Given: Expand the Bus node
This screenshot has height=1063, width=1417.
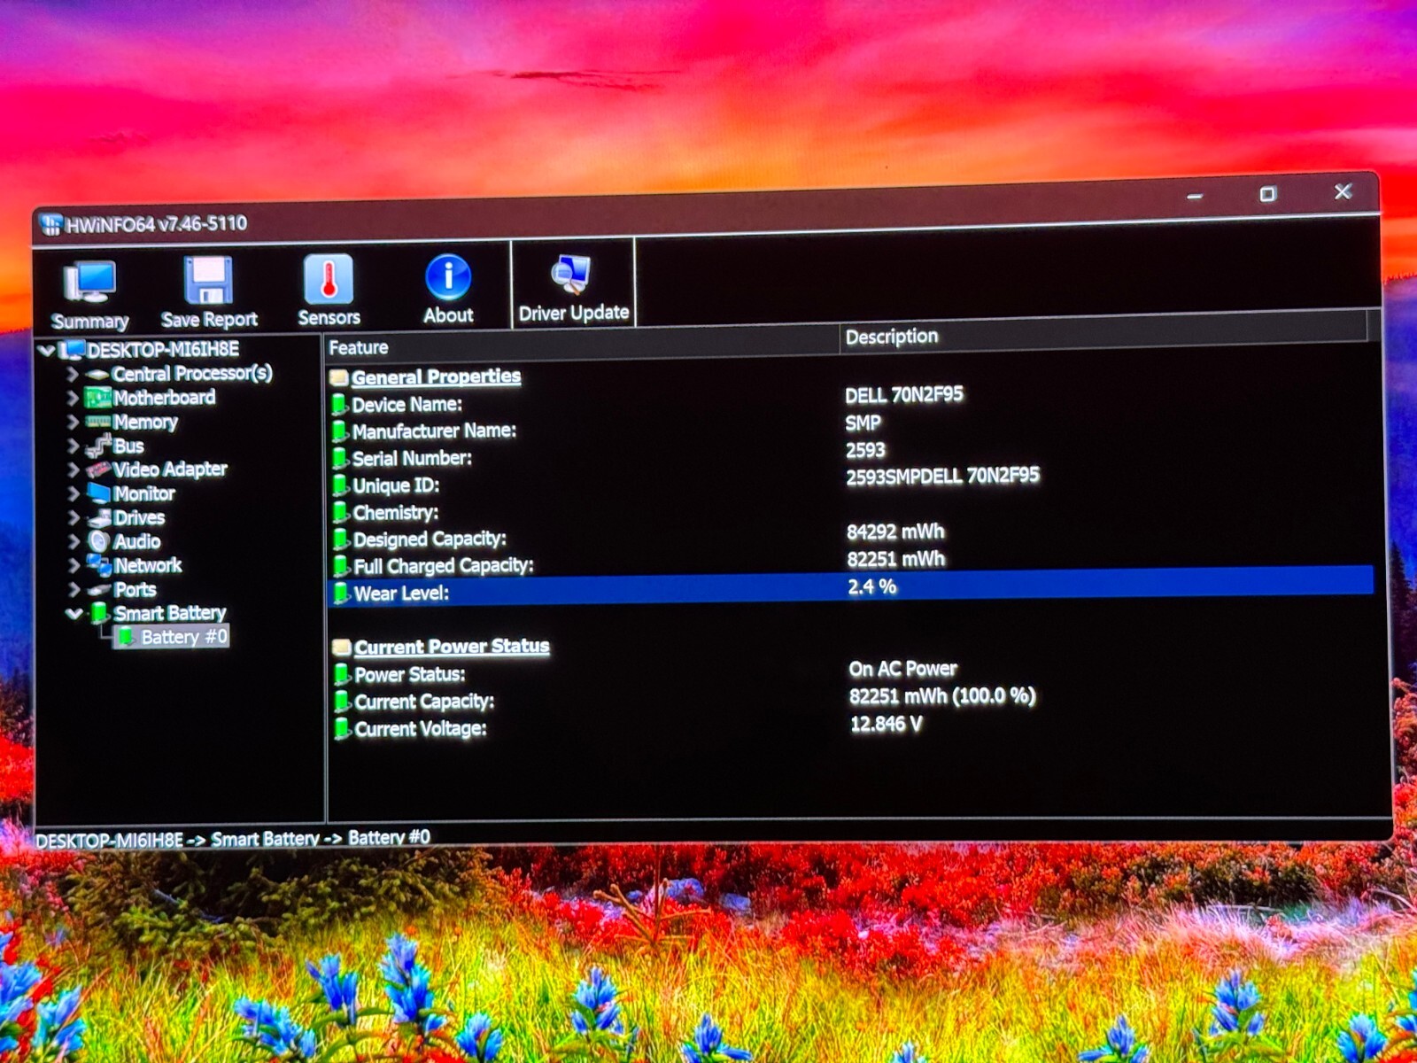Looking at the screenshot, I should (x=74, y=446).
